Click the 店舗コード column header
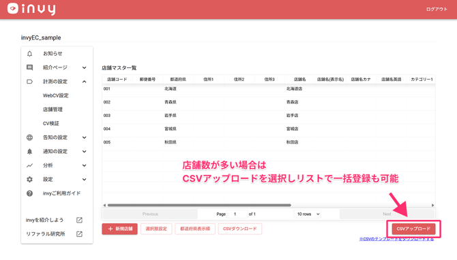457x260 pixels. tap(117, 80)
